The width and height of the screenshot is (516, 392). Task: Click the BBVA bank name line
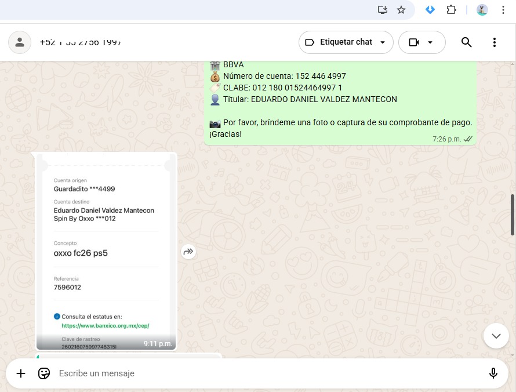click(x=233, y=64)
